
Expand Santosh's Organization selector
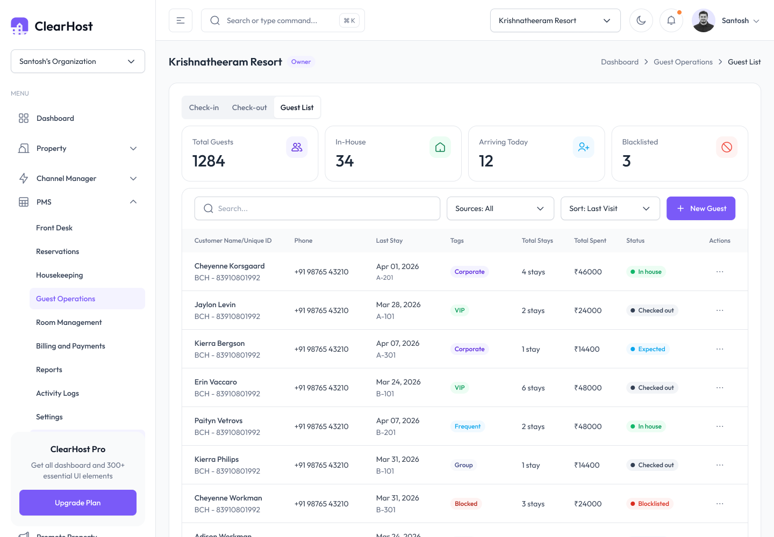tap(78, 61)
